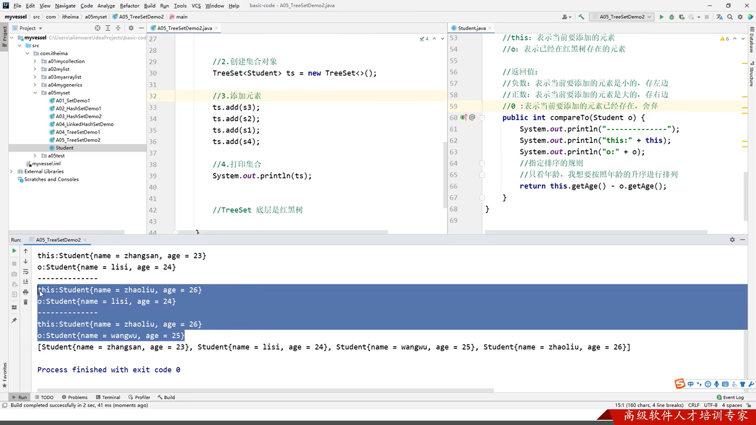
Task: Open the A05_TreeSetDemo2 run configuration dropdown
Action: click(622, 17)
